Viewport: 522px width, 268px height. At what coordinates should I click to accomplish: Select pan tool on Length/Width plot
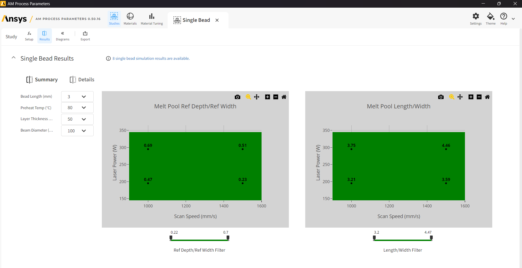click(460, 97)
